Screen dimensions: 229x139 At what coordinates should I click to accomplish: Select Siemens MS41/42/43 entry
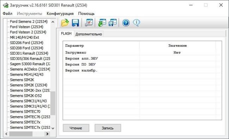26,75
